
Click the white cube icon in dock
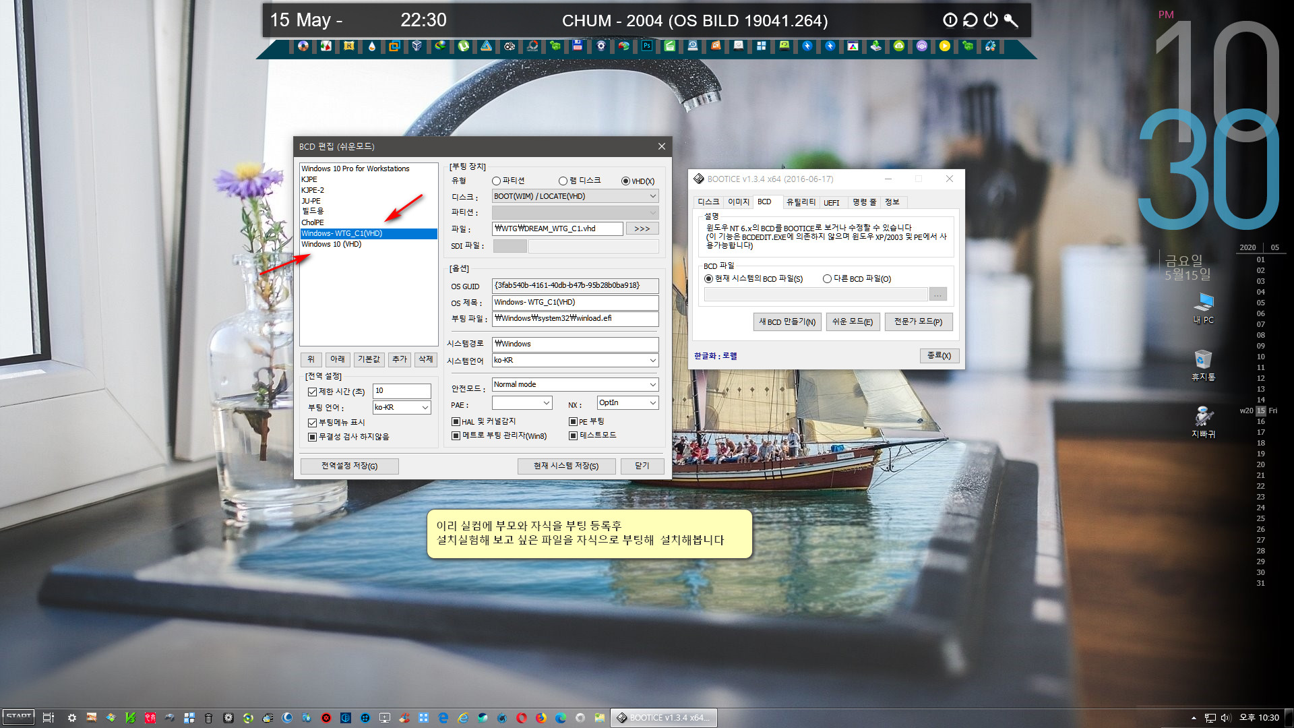click(417, 46)
